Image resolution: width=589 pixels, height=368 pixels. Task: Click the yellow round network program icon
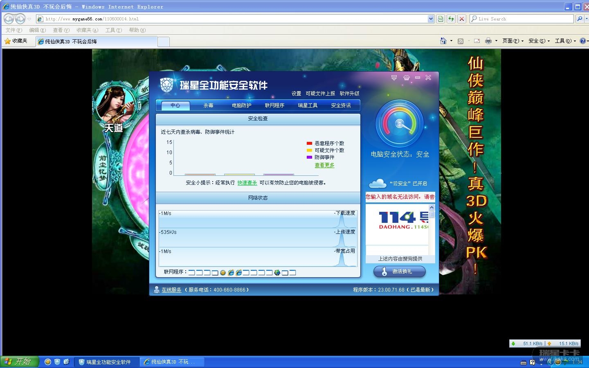[x=223, y=272]
